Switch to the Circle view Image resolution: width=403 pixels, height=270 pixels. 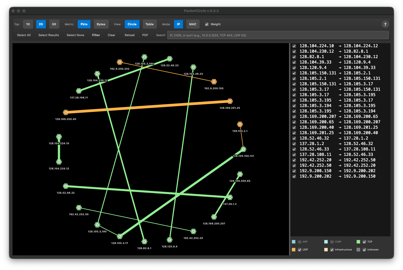pyautogui.click(x=132, y=24)
